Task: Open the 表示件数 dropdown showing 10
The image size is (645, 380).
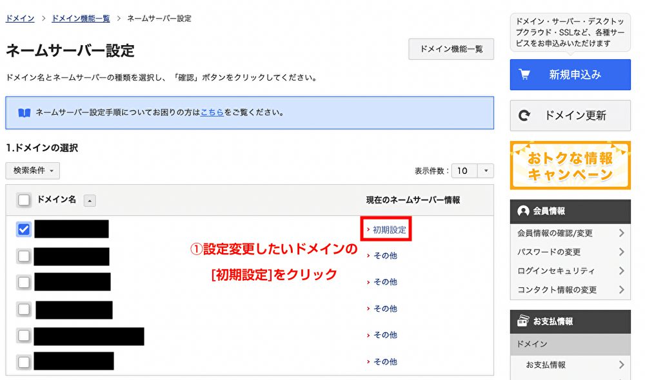Action: coord(472,171)
